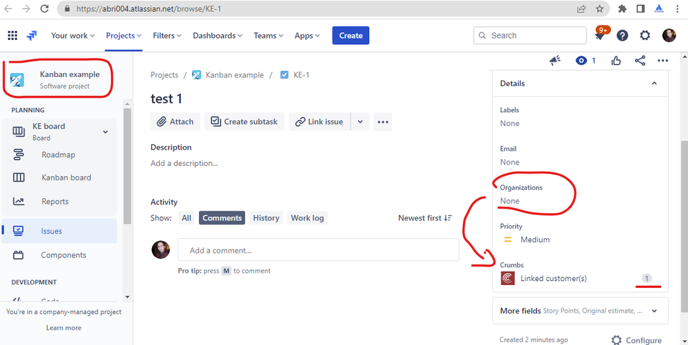Select Issues in the sidebar

tap(59, 231)
